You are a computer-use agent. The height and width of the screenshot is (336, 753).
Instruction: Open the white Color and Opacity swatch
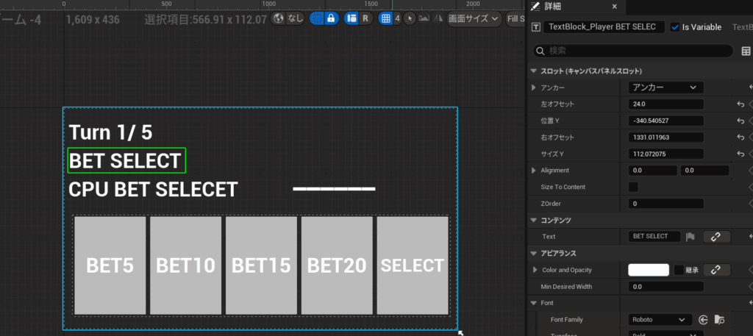[x=648, y=270]
